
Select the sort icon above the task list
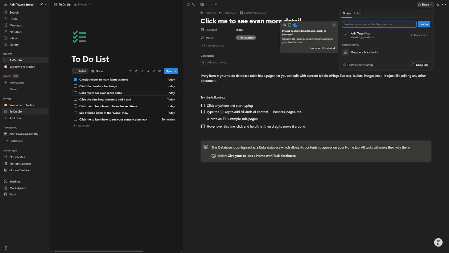[x=136, y=71]
